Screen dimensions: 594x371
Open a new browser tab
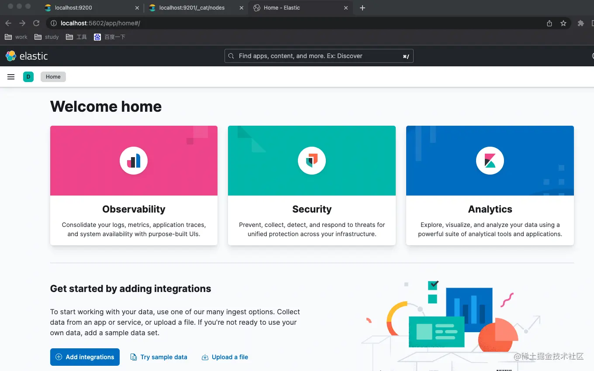click(362, 8)
